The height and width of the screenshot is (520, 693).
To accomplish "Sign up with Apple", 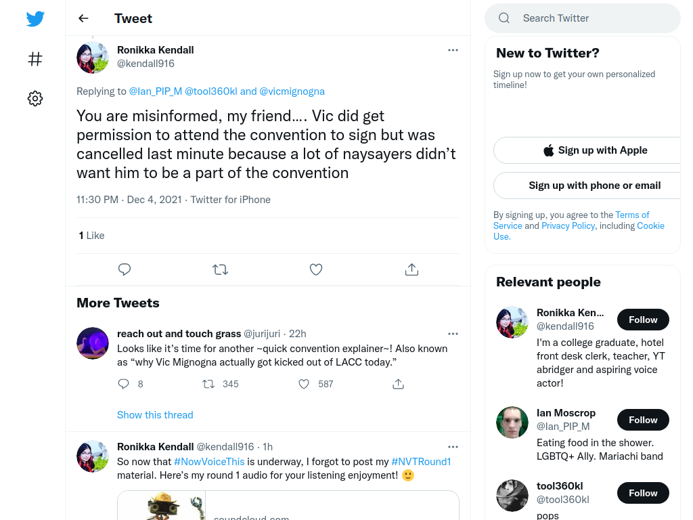I will [x=595, y=150].
